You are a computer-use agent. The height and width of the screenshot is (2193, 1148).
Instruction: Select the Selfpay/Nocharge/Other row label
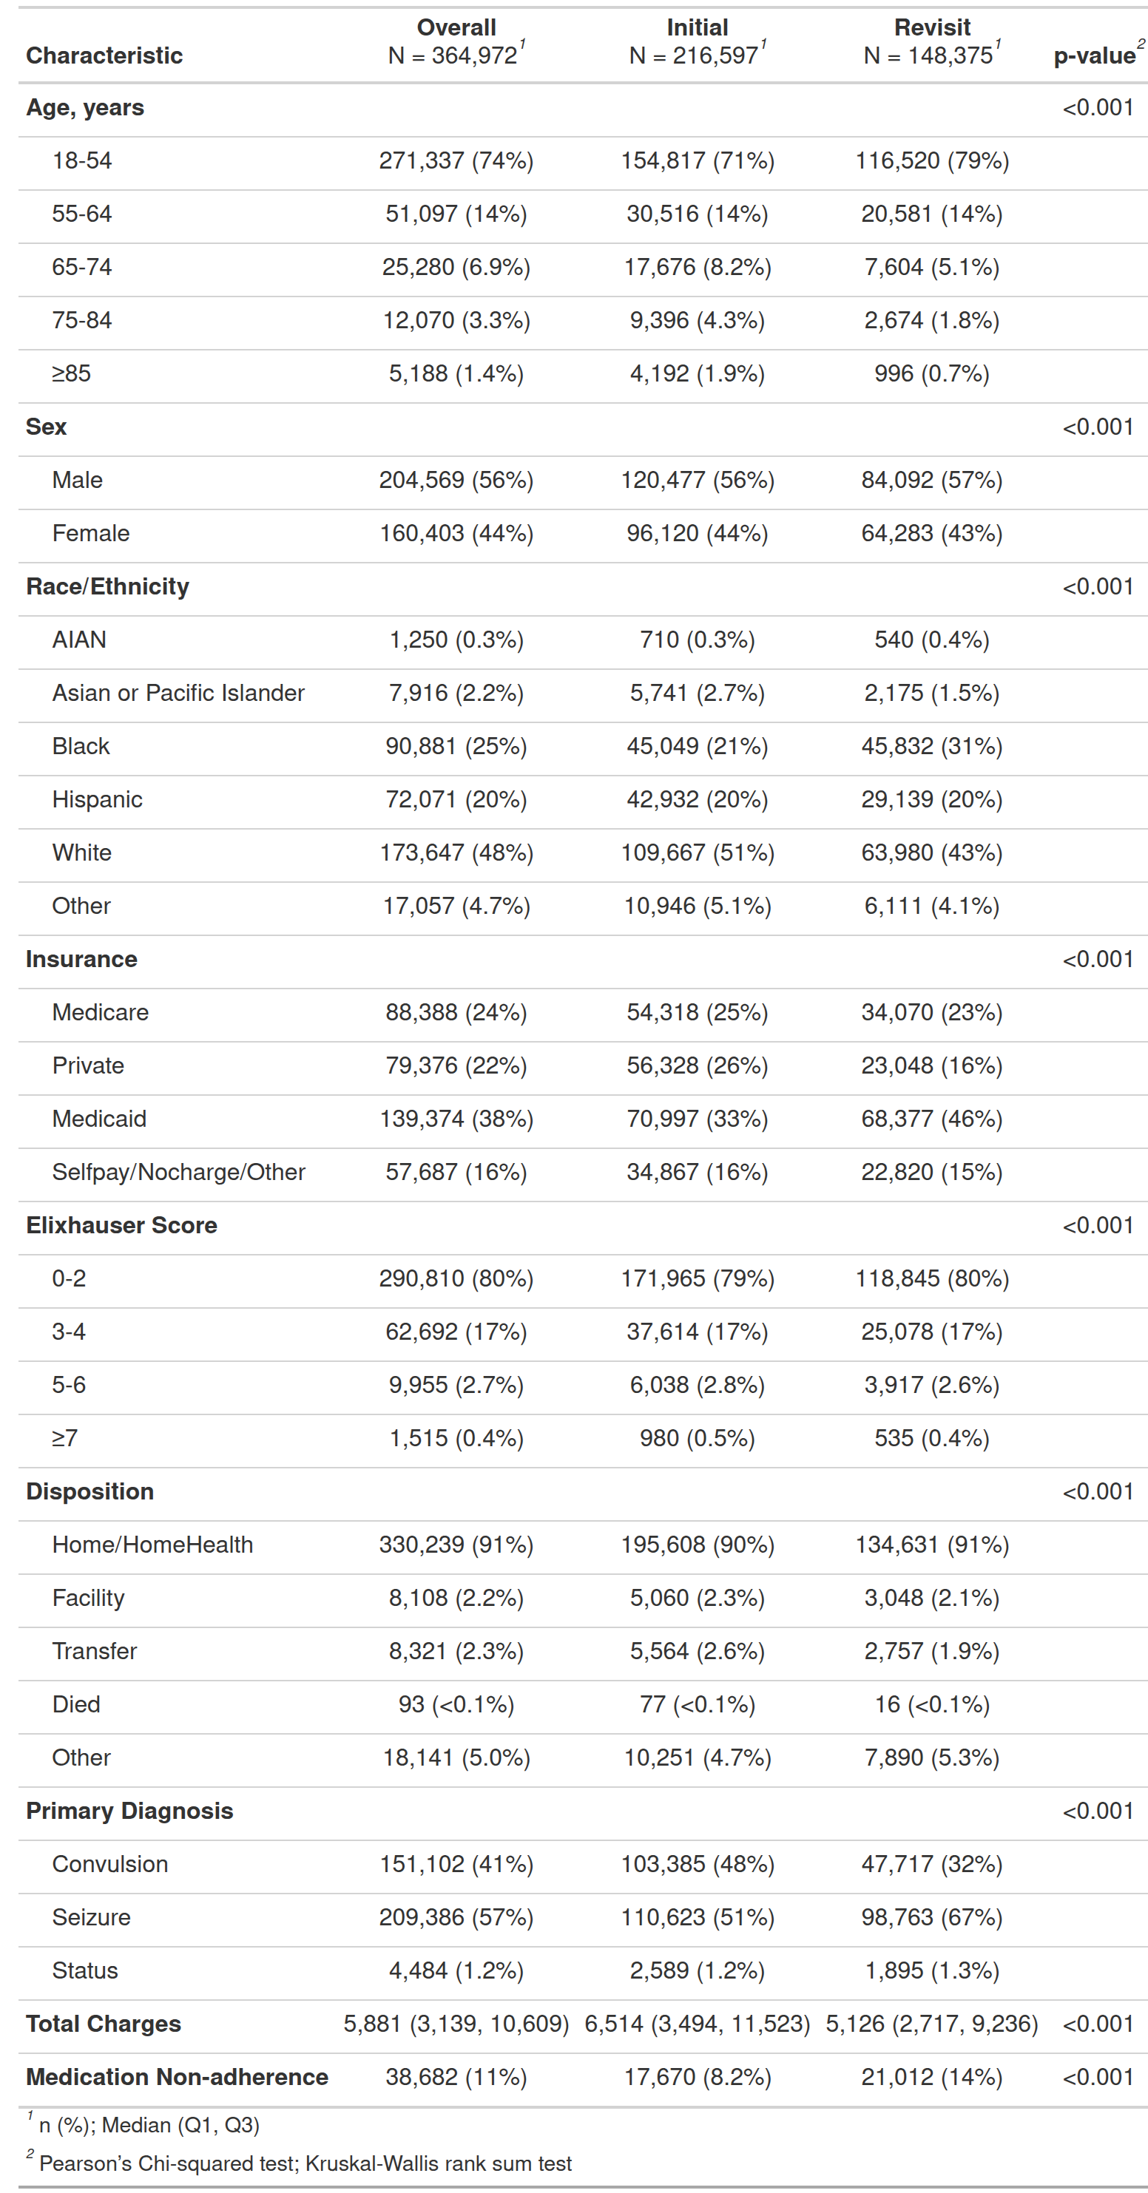(x=178, y=1172)
